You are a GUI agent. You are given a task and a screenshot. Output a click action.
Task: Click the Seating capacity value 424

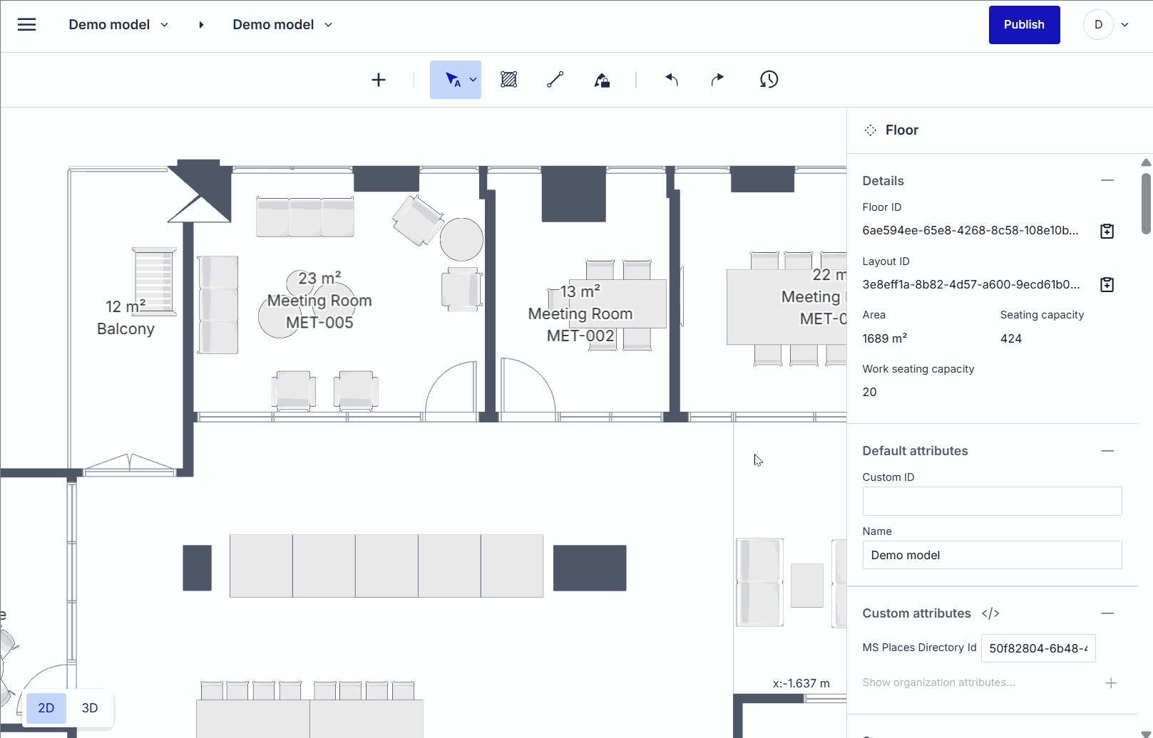(1010, 338)
